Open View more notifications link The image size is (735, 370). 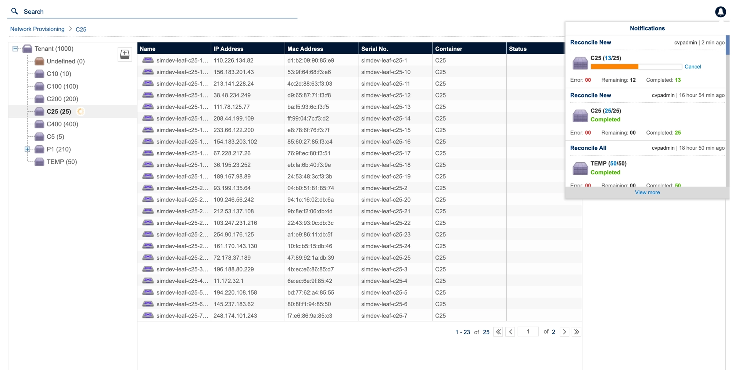click(647, 192)
